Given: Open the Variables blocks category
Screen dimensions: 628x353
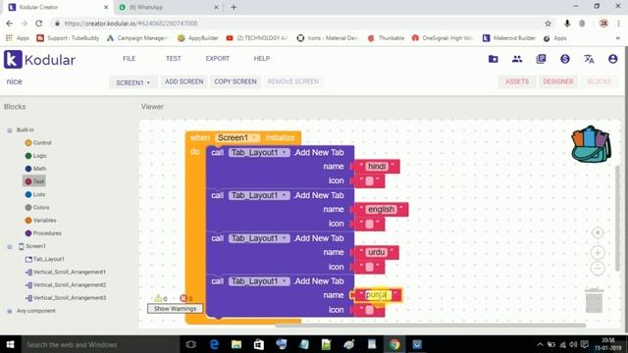Looking at the screenshot, I should [x=41, y=220].
